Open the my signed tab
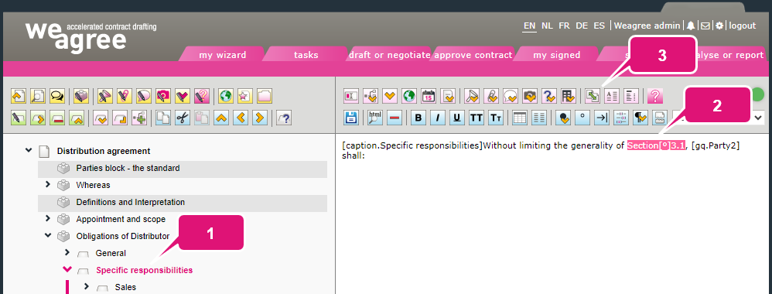This screenshot has width=772, height=294. pyautogui.click(x=557, y=55)
